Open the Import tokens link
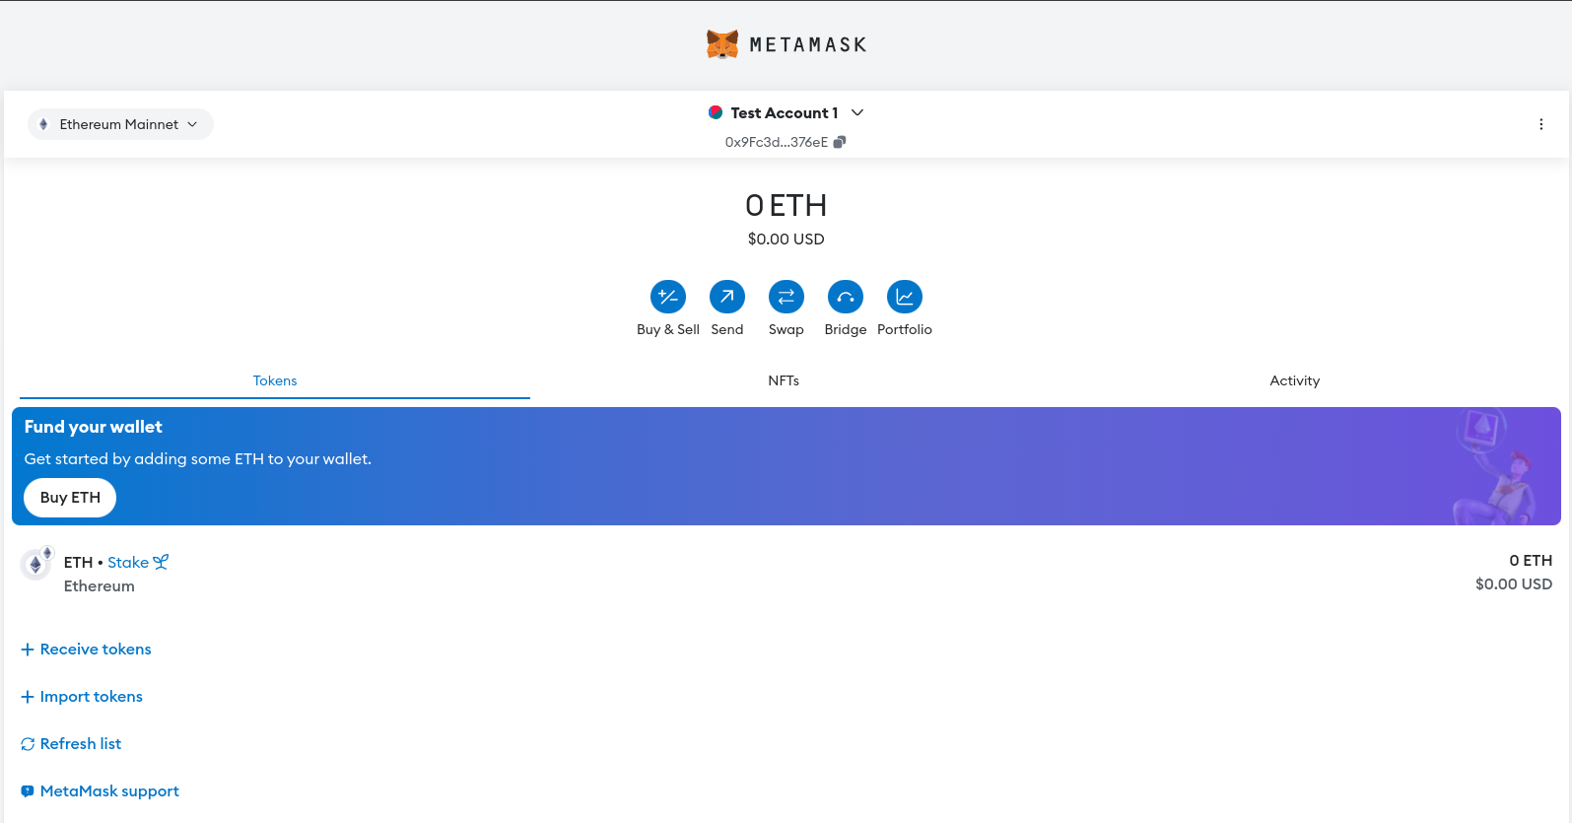This screenshot has height=823, width=1572. point(91,697)
